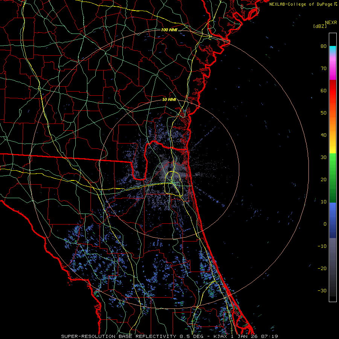Click the 50 NMI range ring label
Screen dimensions: 339x339
click(x=169, y=100)
